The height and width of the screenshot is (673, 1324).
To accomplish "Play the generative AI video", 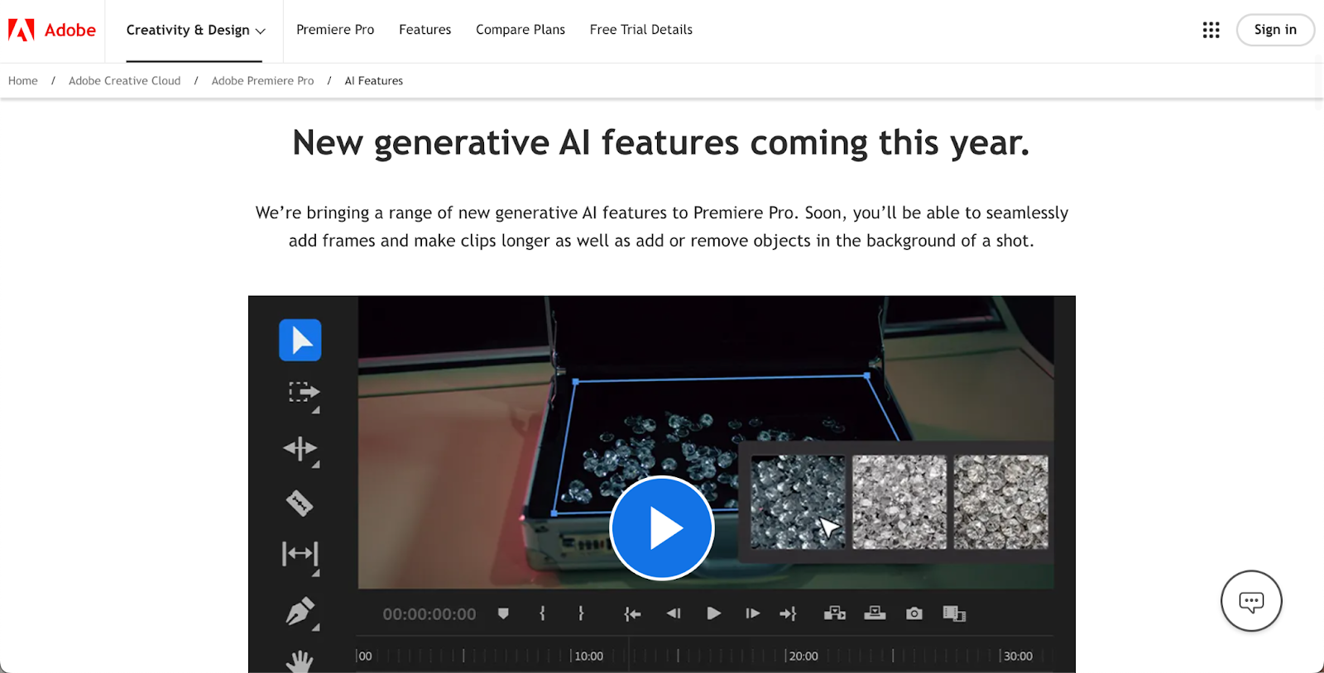I will (x=662, y=527).
